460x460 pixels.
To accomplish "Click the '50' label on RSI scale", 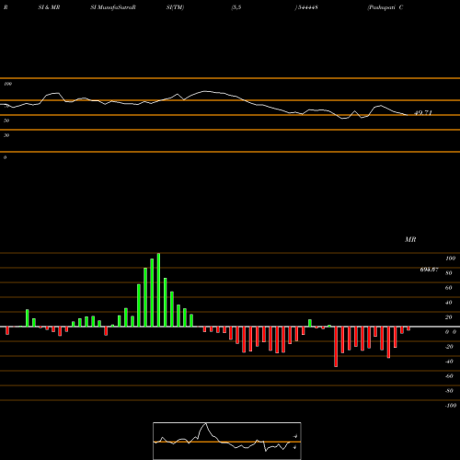I will (6, 121).
